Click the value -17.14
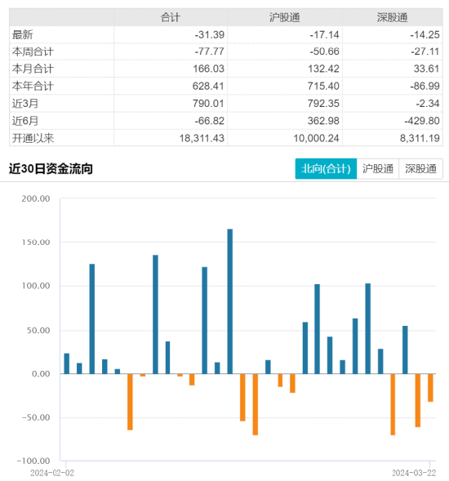 [324, 34]
